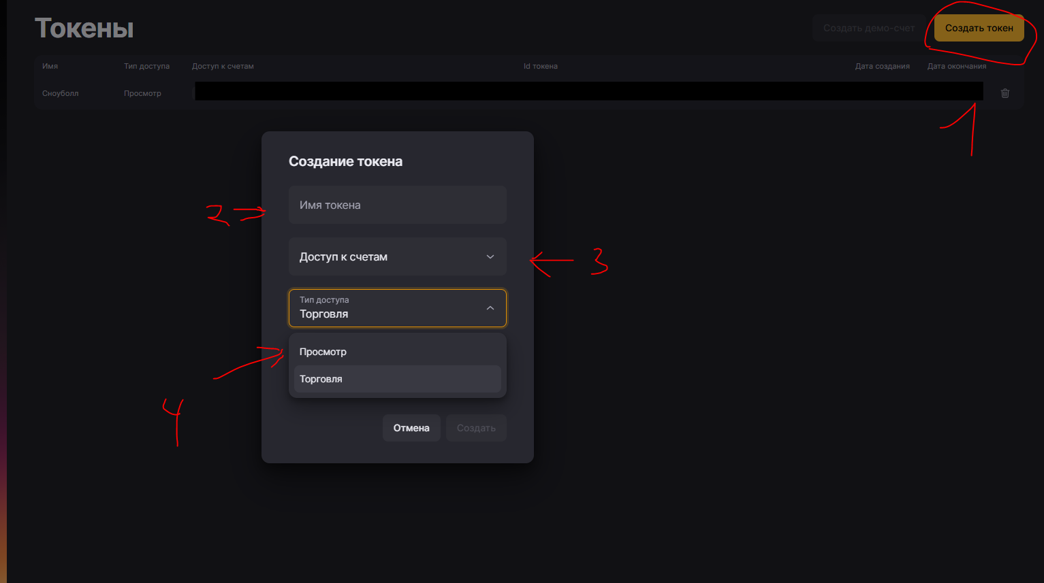Click the Тип доступа table column header
This screenshot has width=1044, height=583.
click(x=146, y=66)
